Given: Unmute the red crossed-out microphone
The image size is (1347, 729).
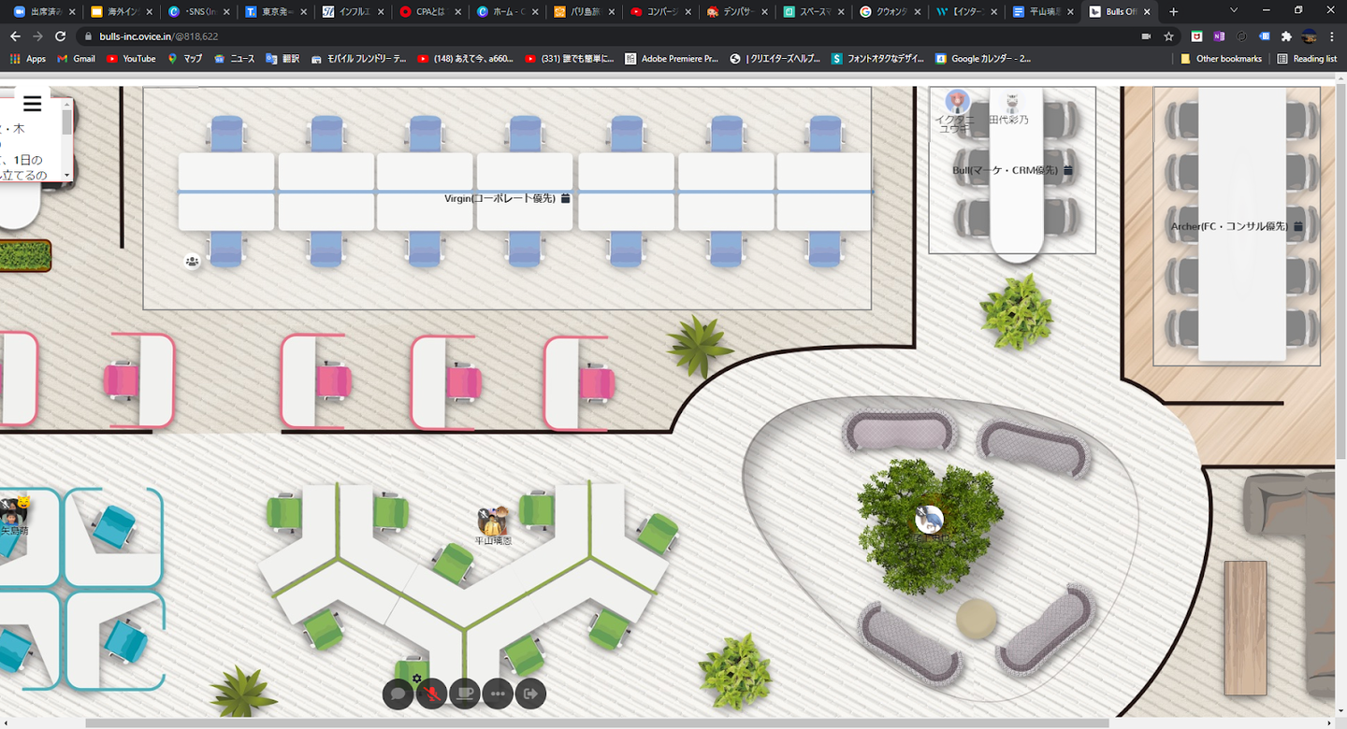Looking at the screenshot, I should click(x=431, y=693).
